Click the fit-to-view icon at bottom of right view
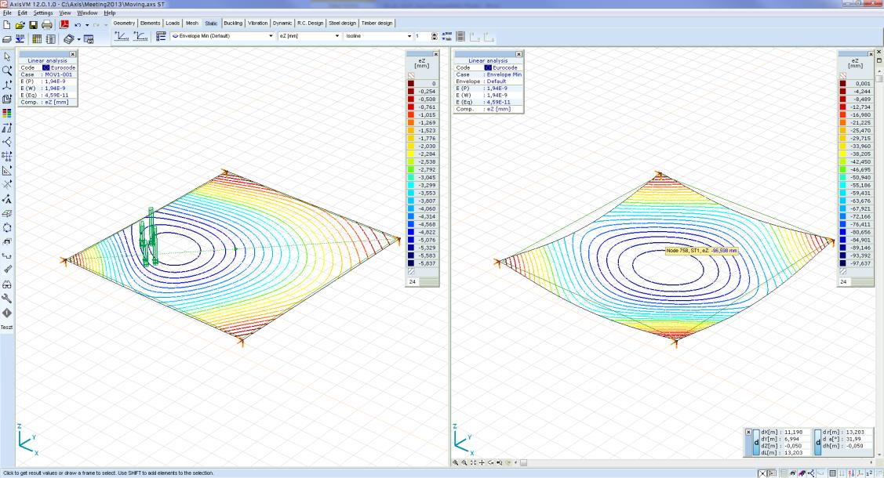Screen dimensions: 884x478 coord(473,463)
